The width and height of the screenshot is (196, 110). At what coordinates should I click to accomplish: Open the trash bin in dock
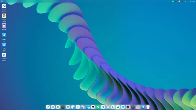[x=148, y=107]
